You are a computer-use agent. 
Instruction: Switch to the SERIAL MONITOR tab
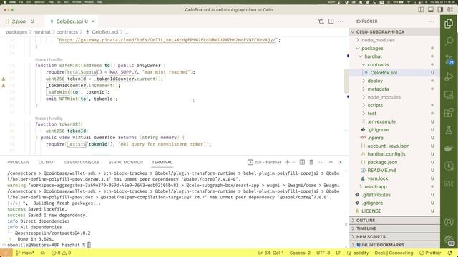[126, 162]
